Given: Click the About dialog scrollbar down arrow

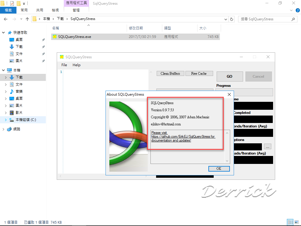Looking at the screenshot, I should coord(227,161).
